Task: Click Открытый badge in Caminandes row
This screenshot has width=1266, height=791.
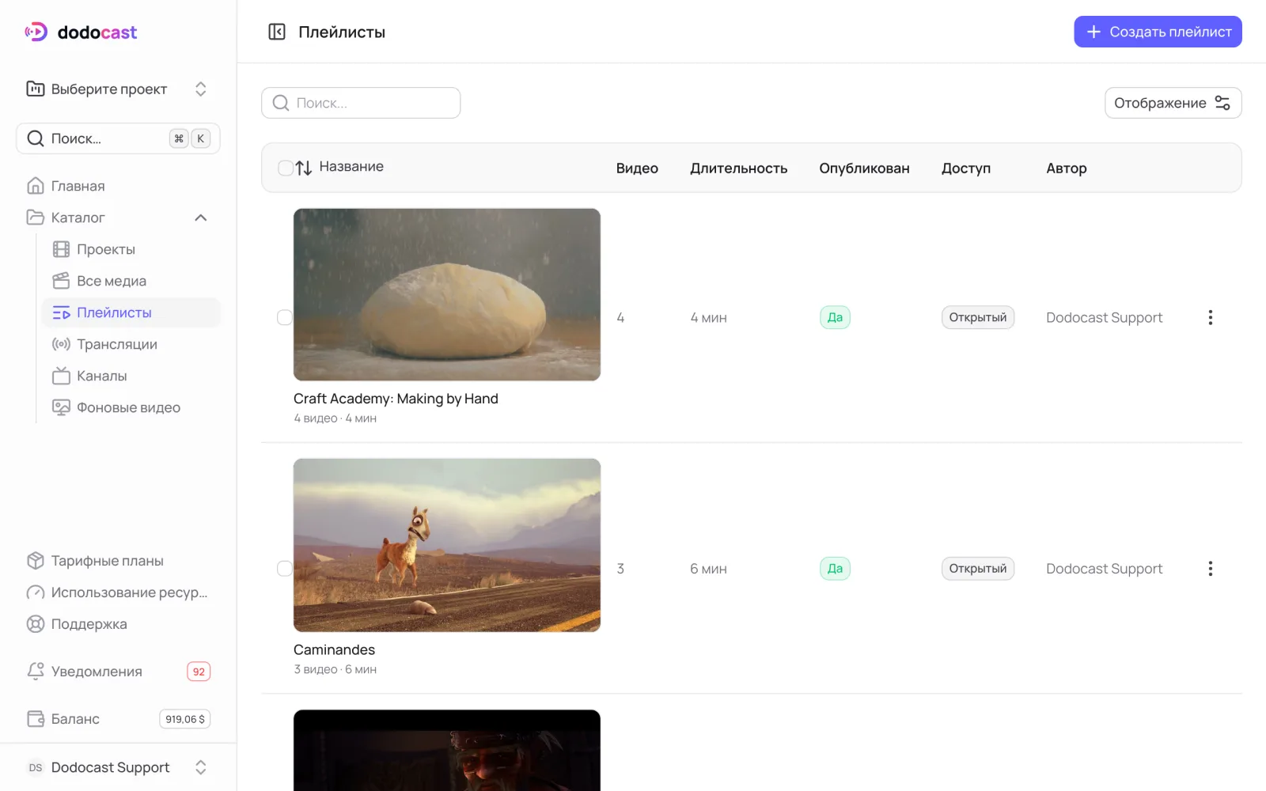Action: 978,569
